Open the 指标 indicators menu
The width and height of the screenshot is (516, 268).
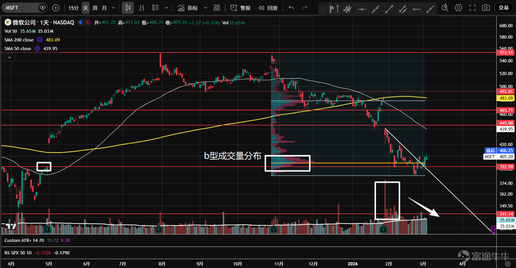point(188,8)
